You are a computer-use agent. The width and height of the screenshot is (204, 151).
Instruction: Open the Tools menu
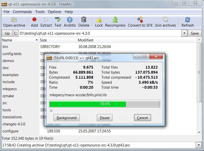[x=40, y=12]
